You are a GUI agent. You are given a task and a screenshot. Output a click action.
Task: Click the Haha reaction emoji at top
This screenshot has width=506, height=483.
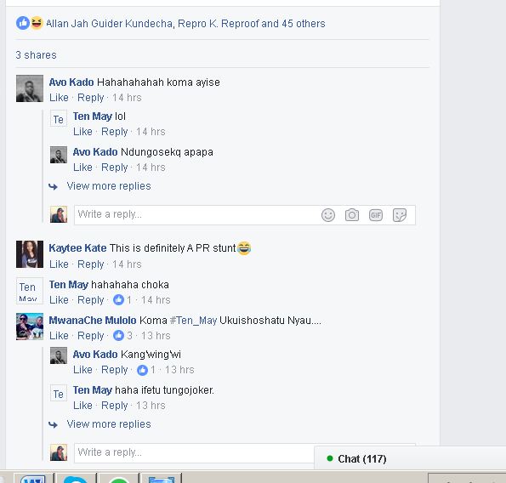(37, 23)
